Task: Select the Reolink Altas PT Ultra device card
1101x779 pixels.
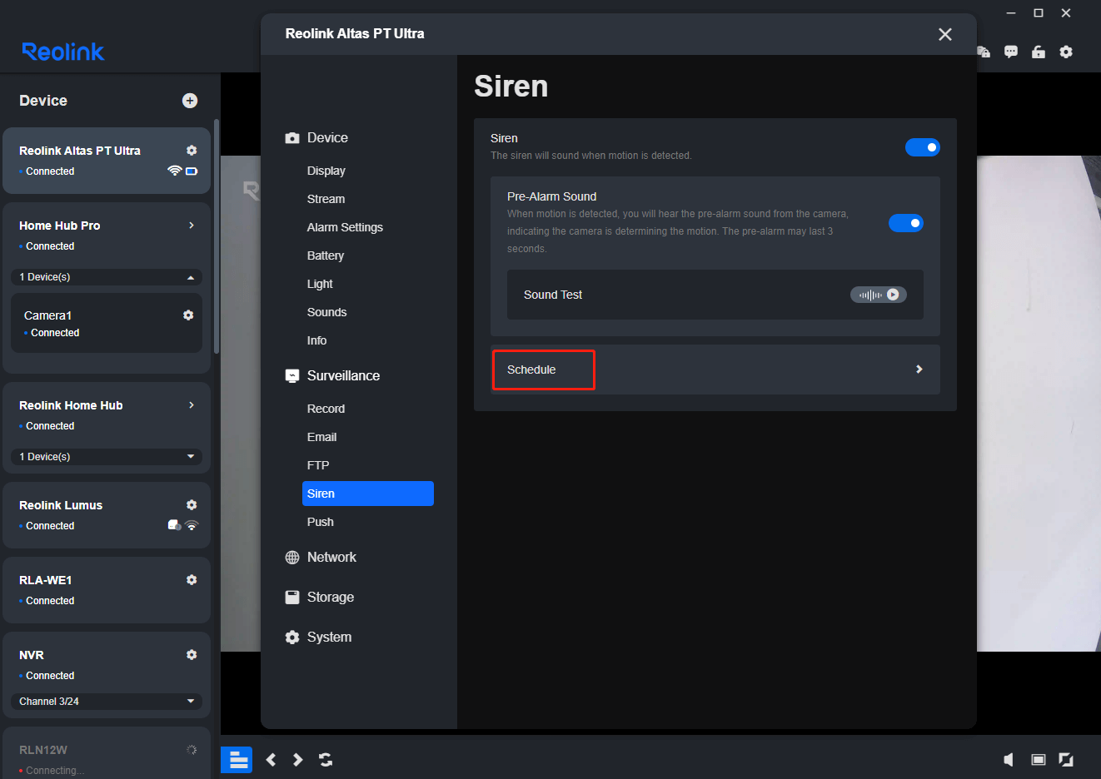Action: (107, 161)
